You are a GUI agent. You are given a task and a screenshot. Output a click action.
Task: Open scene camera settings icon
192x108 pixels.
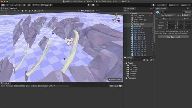[x=82, y=11]
